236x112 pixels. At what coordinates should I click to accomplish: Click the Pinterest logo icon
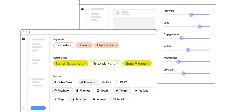[77, 91]
